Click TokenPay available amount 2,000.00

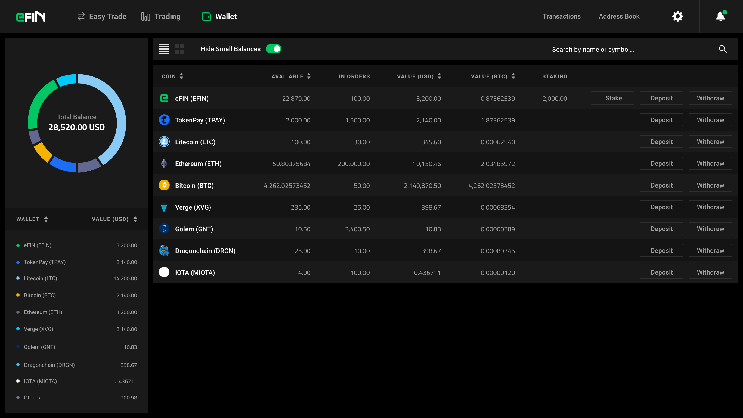(298, 120)
